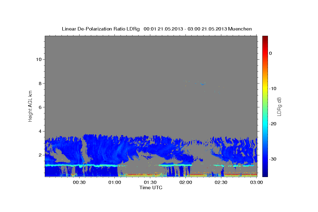The width and height of the screenshot is (318, 212).
Task: Click the height label 6
Action: 40,107
